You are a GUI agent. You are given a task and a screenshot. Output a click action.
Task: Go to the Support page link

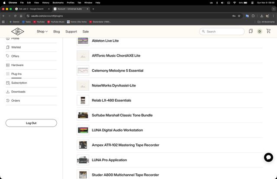pyautogui.click(x=71, y=32)
